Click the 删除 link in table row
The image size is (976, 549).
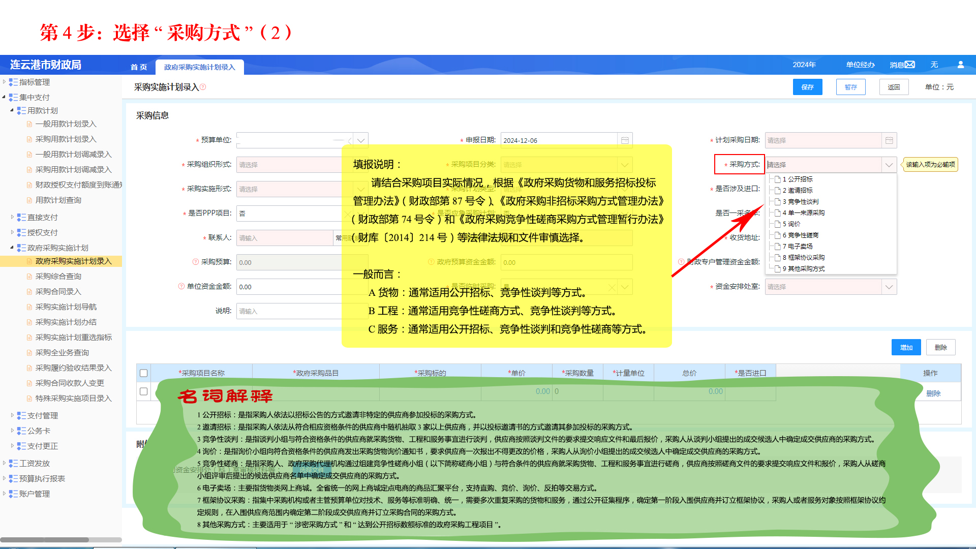933,393
